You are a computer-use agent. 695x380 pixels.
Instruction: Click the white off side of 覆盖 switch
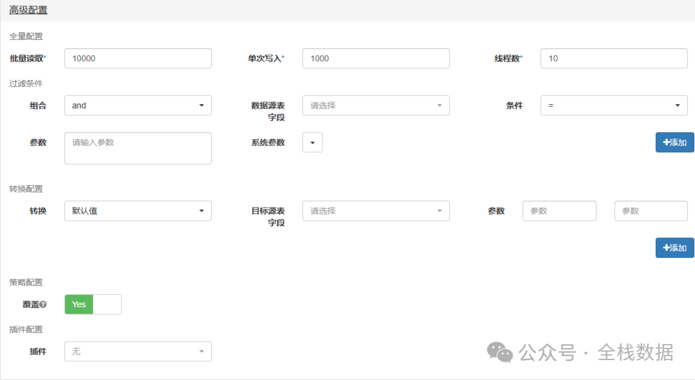[107, 304]
